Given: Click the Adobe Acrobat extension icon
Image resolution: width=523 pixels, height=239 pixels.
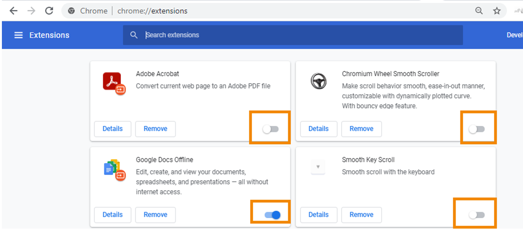Looking at the screenshot, I should click(114, 83).
